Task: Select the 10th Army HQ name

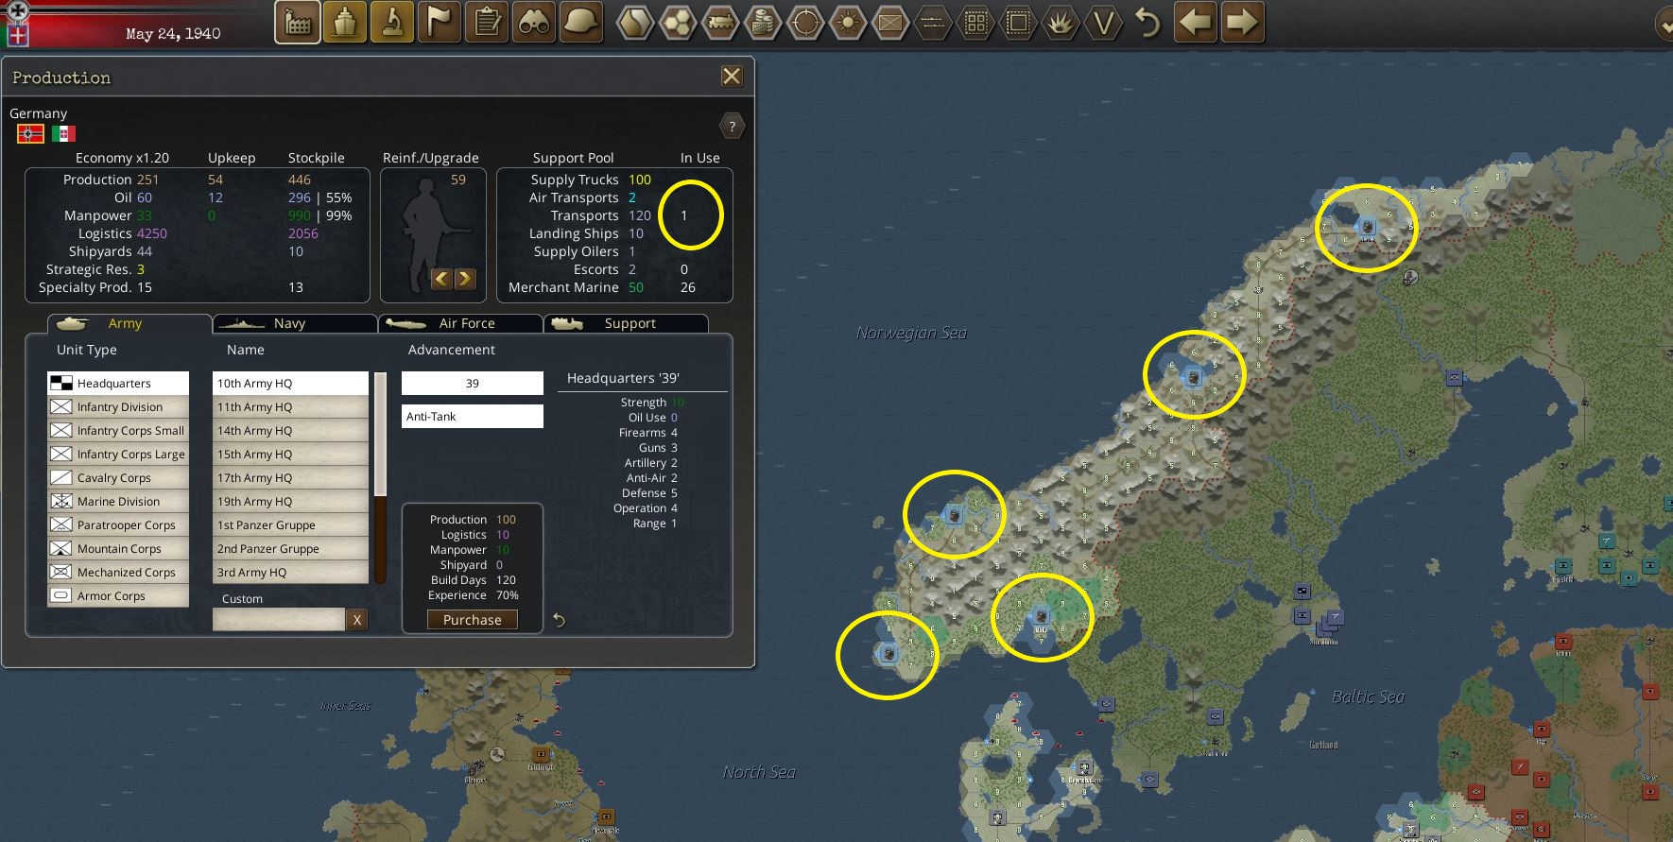Action: 290,383
